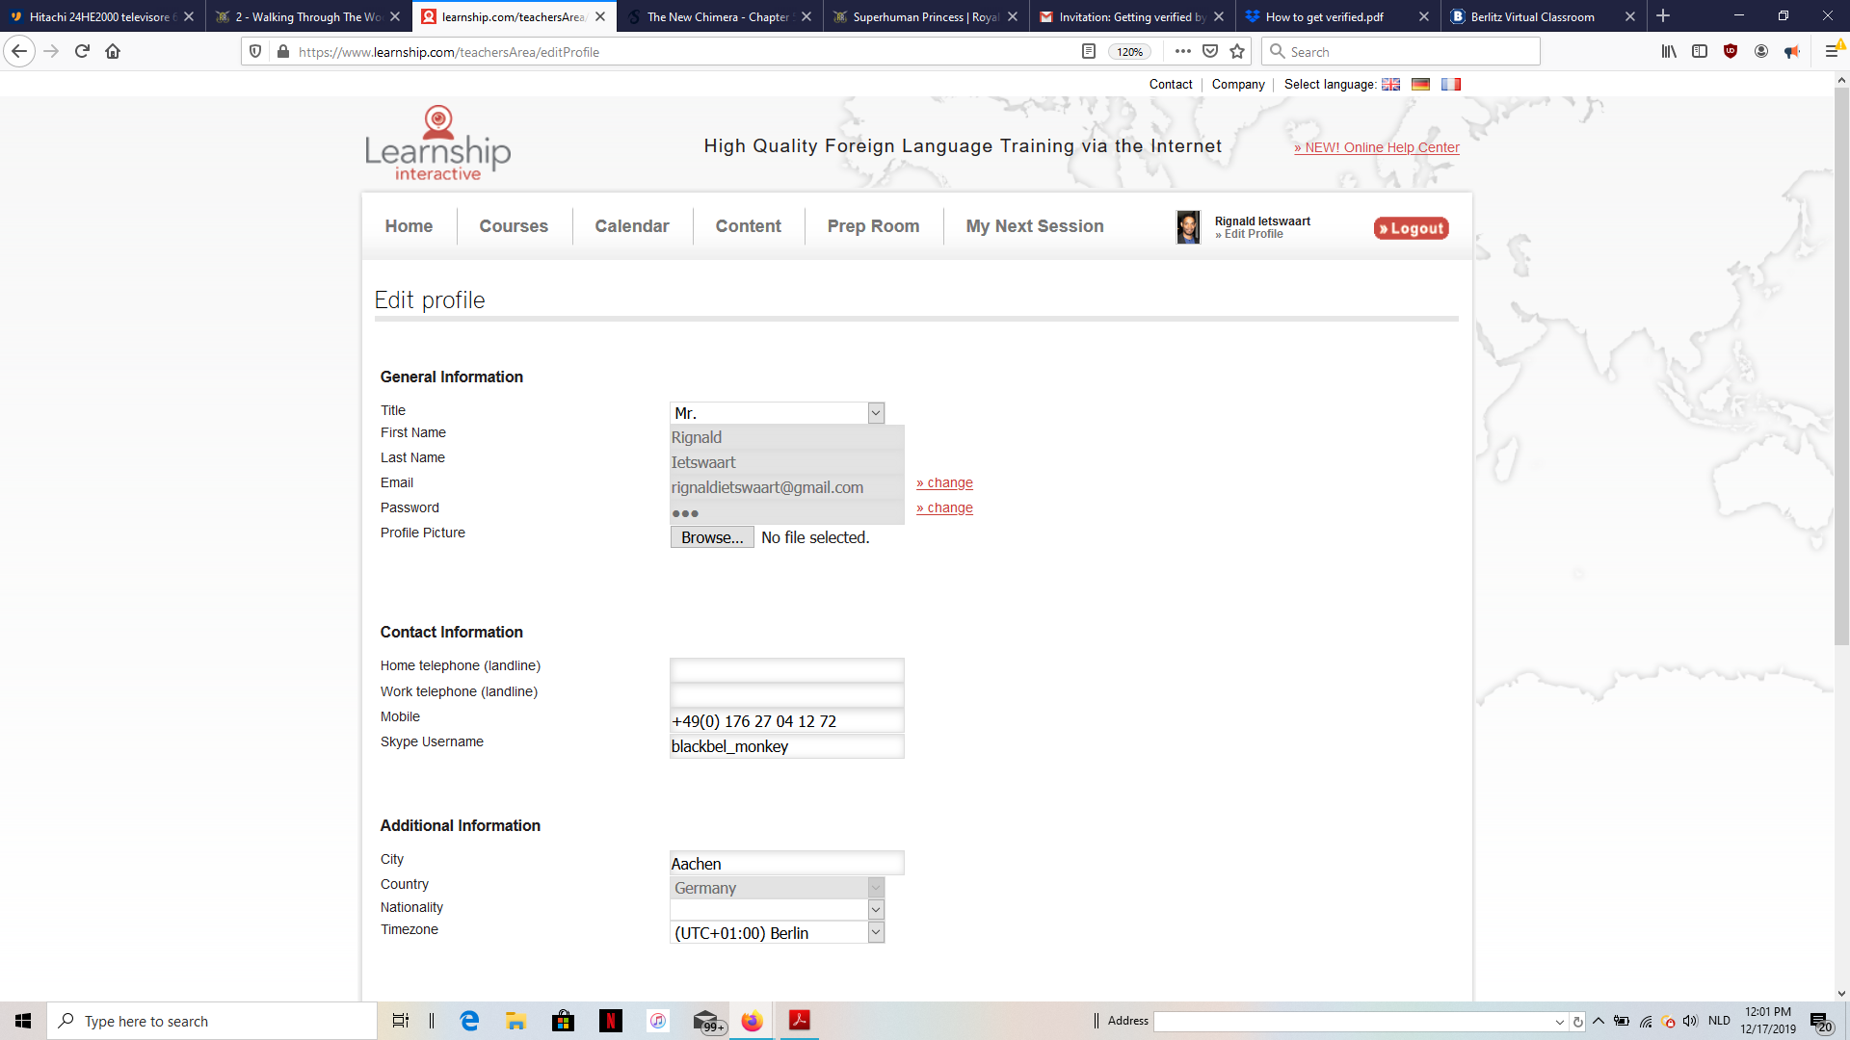Toggle Reader View icon in address bar

pyautogui.click(x=1089, y=52)
